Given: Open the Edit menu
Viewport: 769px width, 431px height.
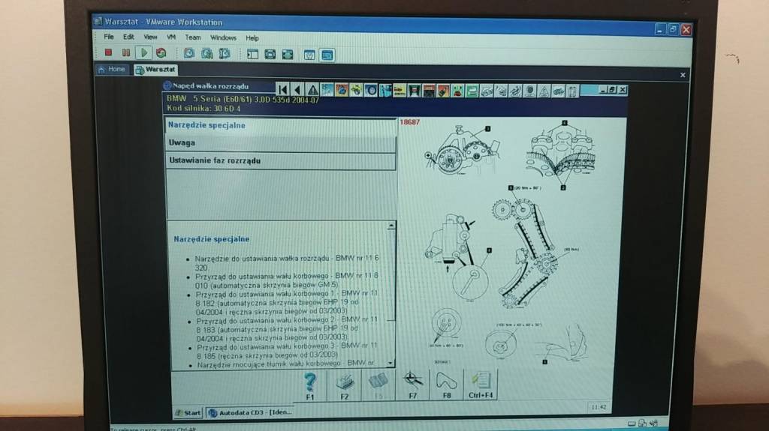Looking at the screenshot, I should coord(128,37).
